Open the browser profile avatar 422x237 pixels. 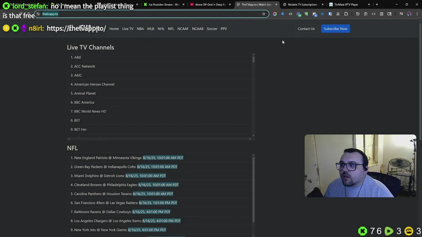click(409, 14)
